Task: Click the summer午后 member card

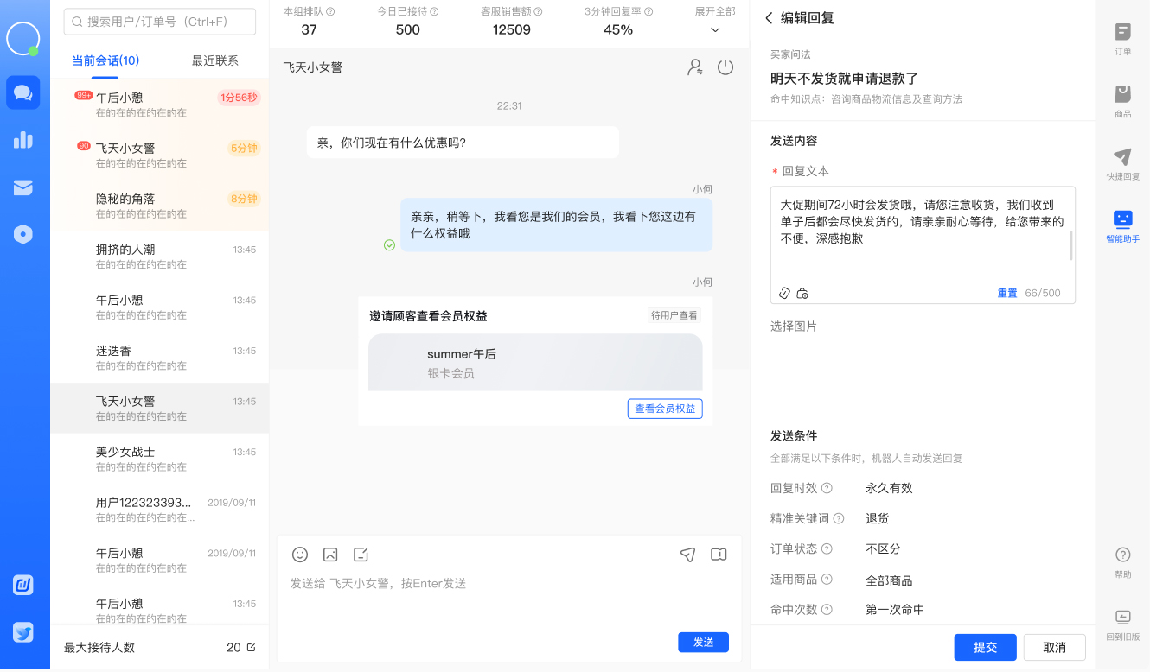Action: tap(535, 363)
